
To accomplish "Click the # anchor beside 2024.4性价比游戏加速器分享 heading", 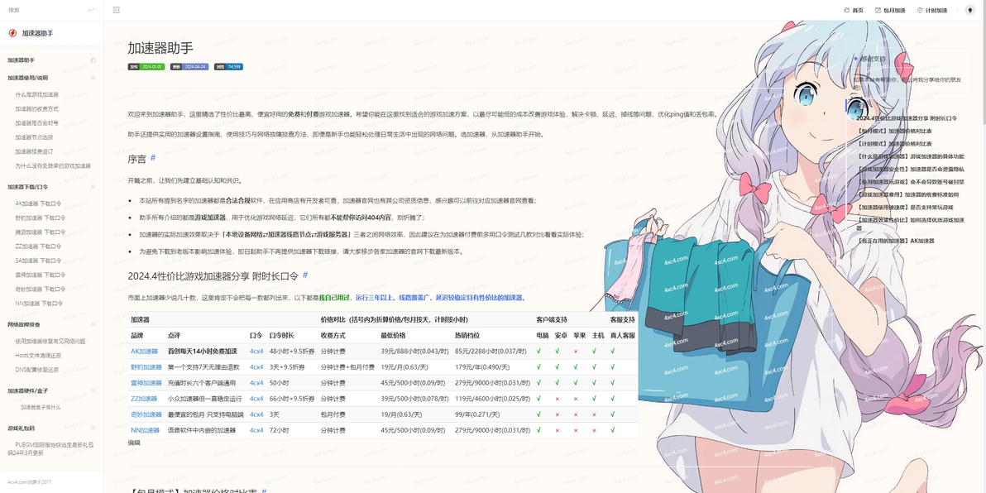I will point(305,275).
